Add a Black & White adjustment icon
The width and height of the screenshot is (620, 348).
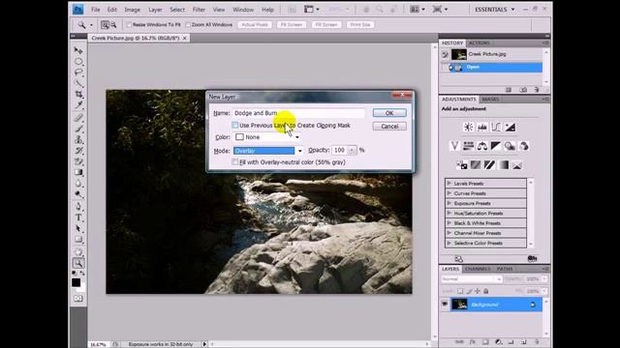pyautogui.click(x=496, y=146)
